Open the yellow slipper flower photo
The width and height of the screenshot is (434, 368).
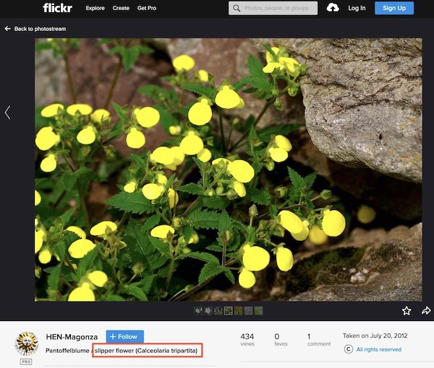(x=229, y=170)
